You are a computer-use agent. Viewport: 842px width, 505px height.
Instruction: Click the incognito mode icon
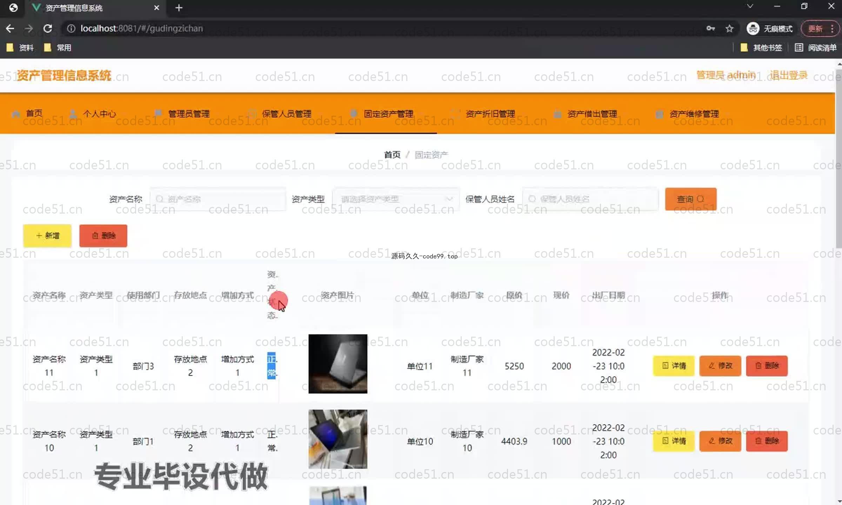(x=753, y=28)
